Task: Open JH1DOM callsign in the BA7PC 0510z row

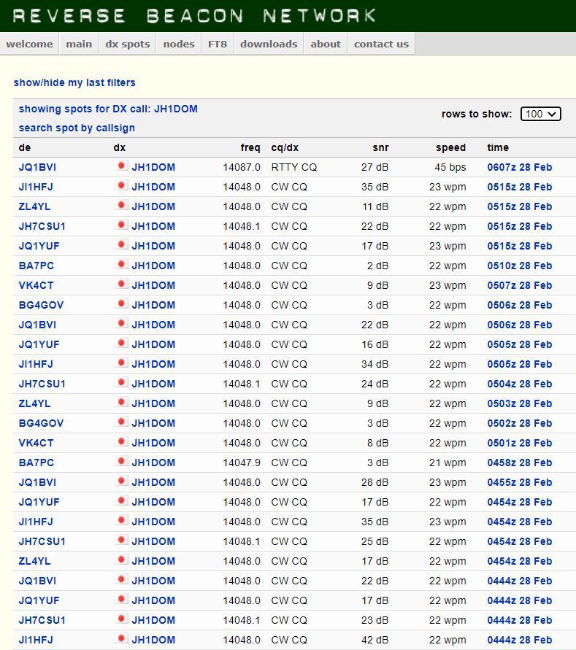Action: [x=153, y=266]
